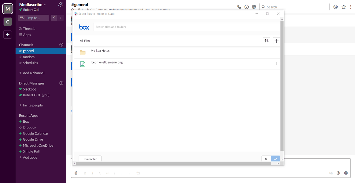
Task: Click Invite people link
Action: [x=31, y=105]
